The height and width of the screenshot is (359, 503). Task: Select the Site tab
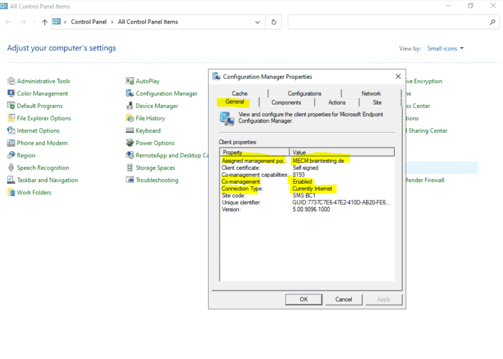coord(377,102)
